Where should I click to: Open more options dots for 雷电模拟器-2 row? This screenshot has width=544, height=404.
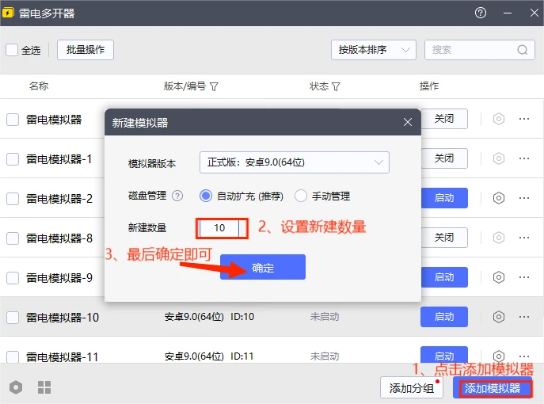coord(524,198)
